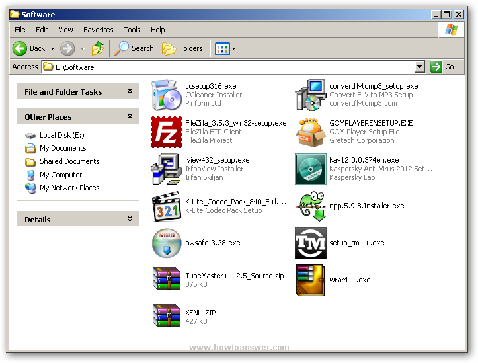This screenshot has width=478, height=363.
Task: Select the npp.5.9.8.Installer.exe chameleon icon
Action: [x=310, y=206]
